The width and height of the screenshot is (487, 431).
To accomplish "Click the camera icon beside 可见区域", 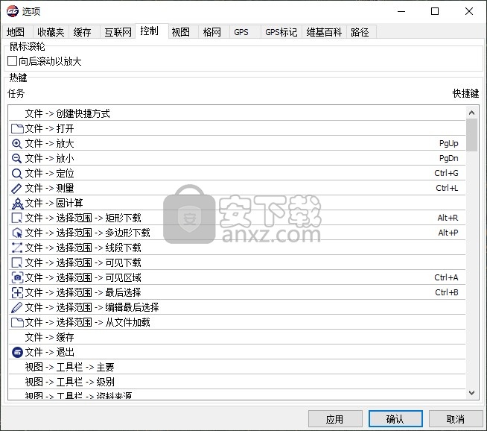I will [17, 277].
